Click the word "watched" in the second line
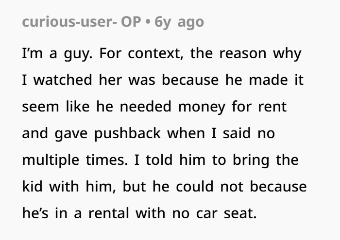340x240 pixels. coord(63,80)
